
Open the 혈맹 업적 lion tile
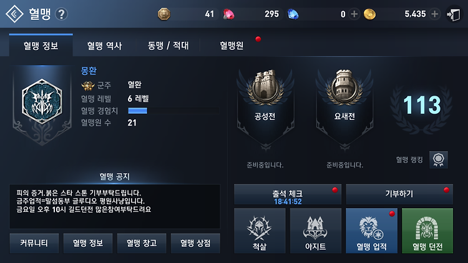coord(372,231)
